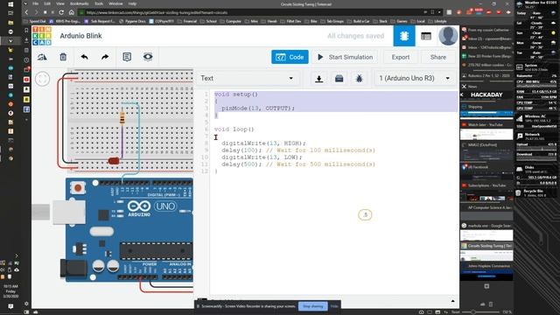
Task: Open the browser sidebar bookmarks panel icon
Action: click(x=26, y=31)
